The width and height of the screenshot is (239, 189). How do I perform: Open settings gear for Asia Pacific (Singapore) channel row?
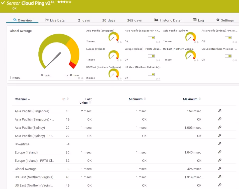(x=220, y=111)
